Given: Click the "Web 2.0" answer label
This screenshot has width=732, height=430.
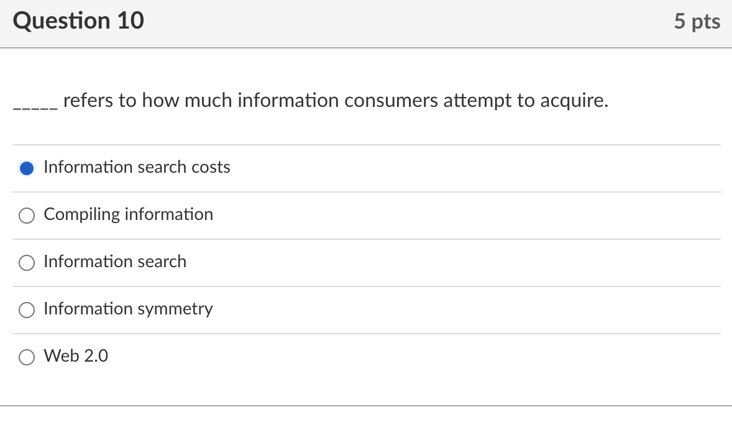Looking at the screenshot, I should tap(76, 356).
